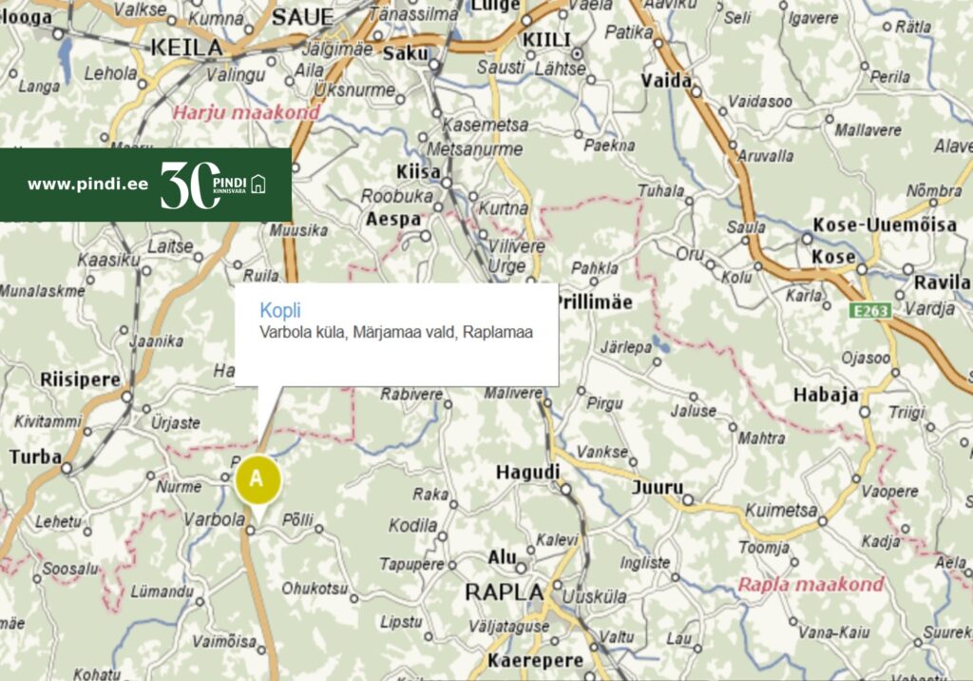Click the Turba town circle marker
The height and width of the screenshot is (681, 973).
coord(67,468)
